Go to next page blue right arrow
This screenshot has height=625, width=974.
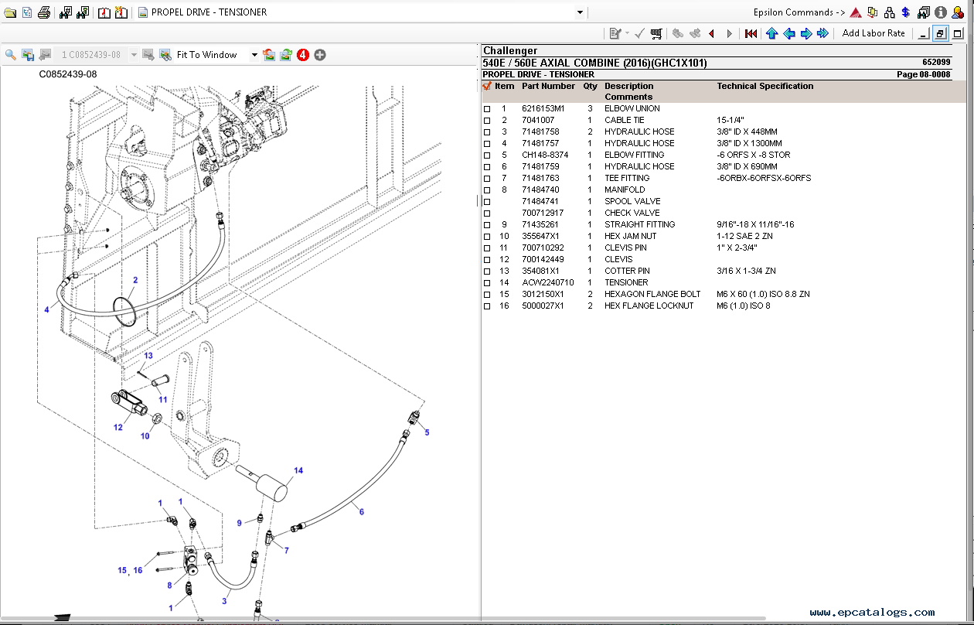805,33
